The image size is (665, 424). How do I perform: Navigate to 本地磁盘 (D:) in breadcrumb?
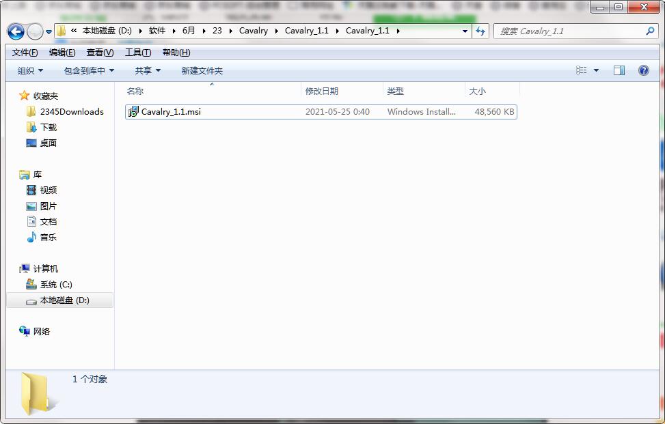point(107,31)
